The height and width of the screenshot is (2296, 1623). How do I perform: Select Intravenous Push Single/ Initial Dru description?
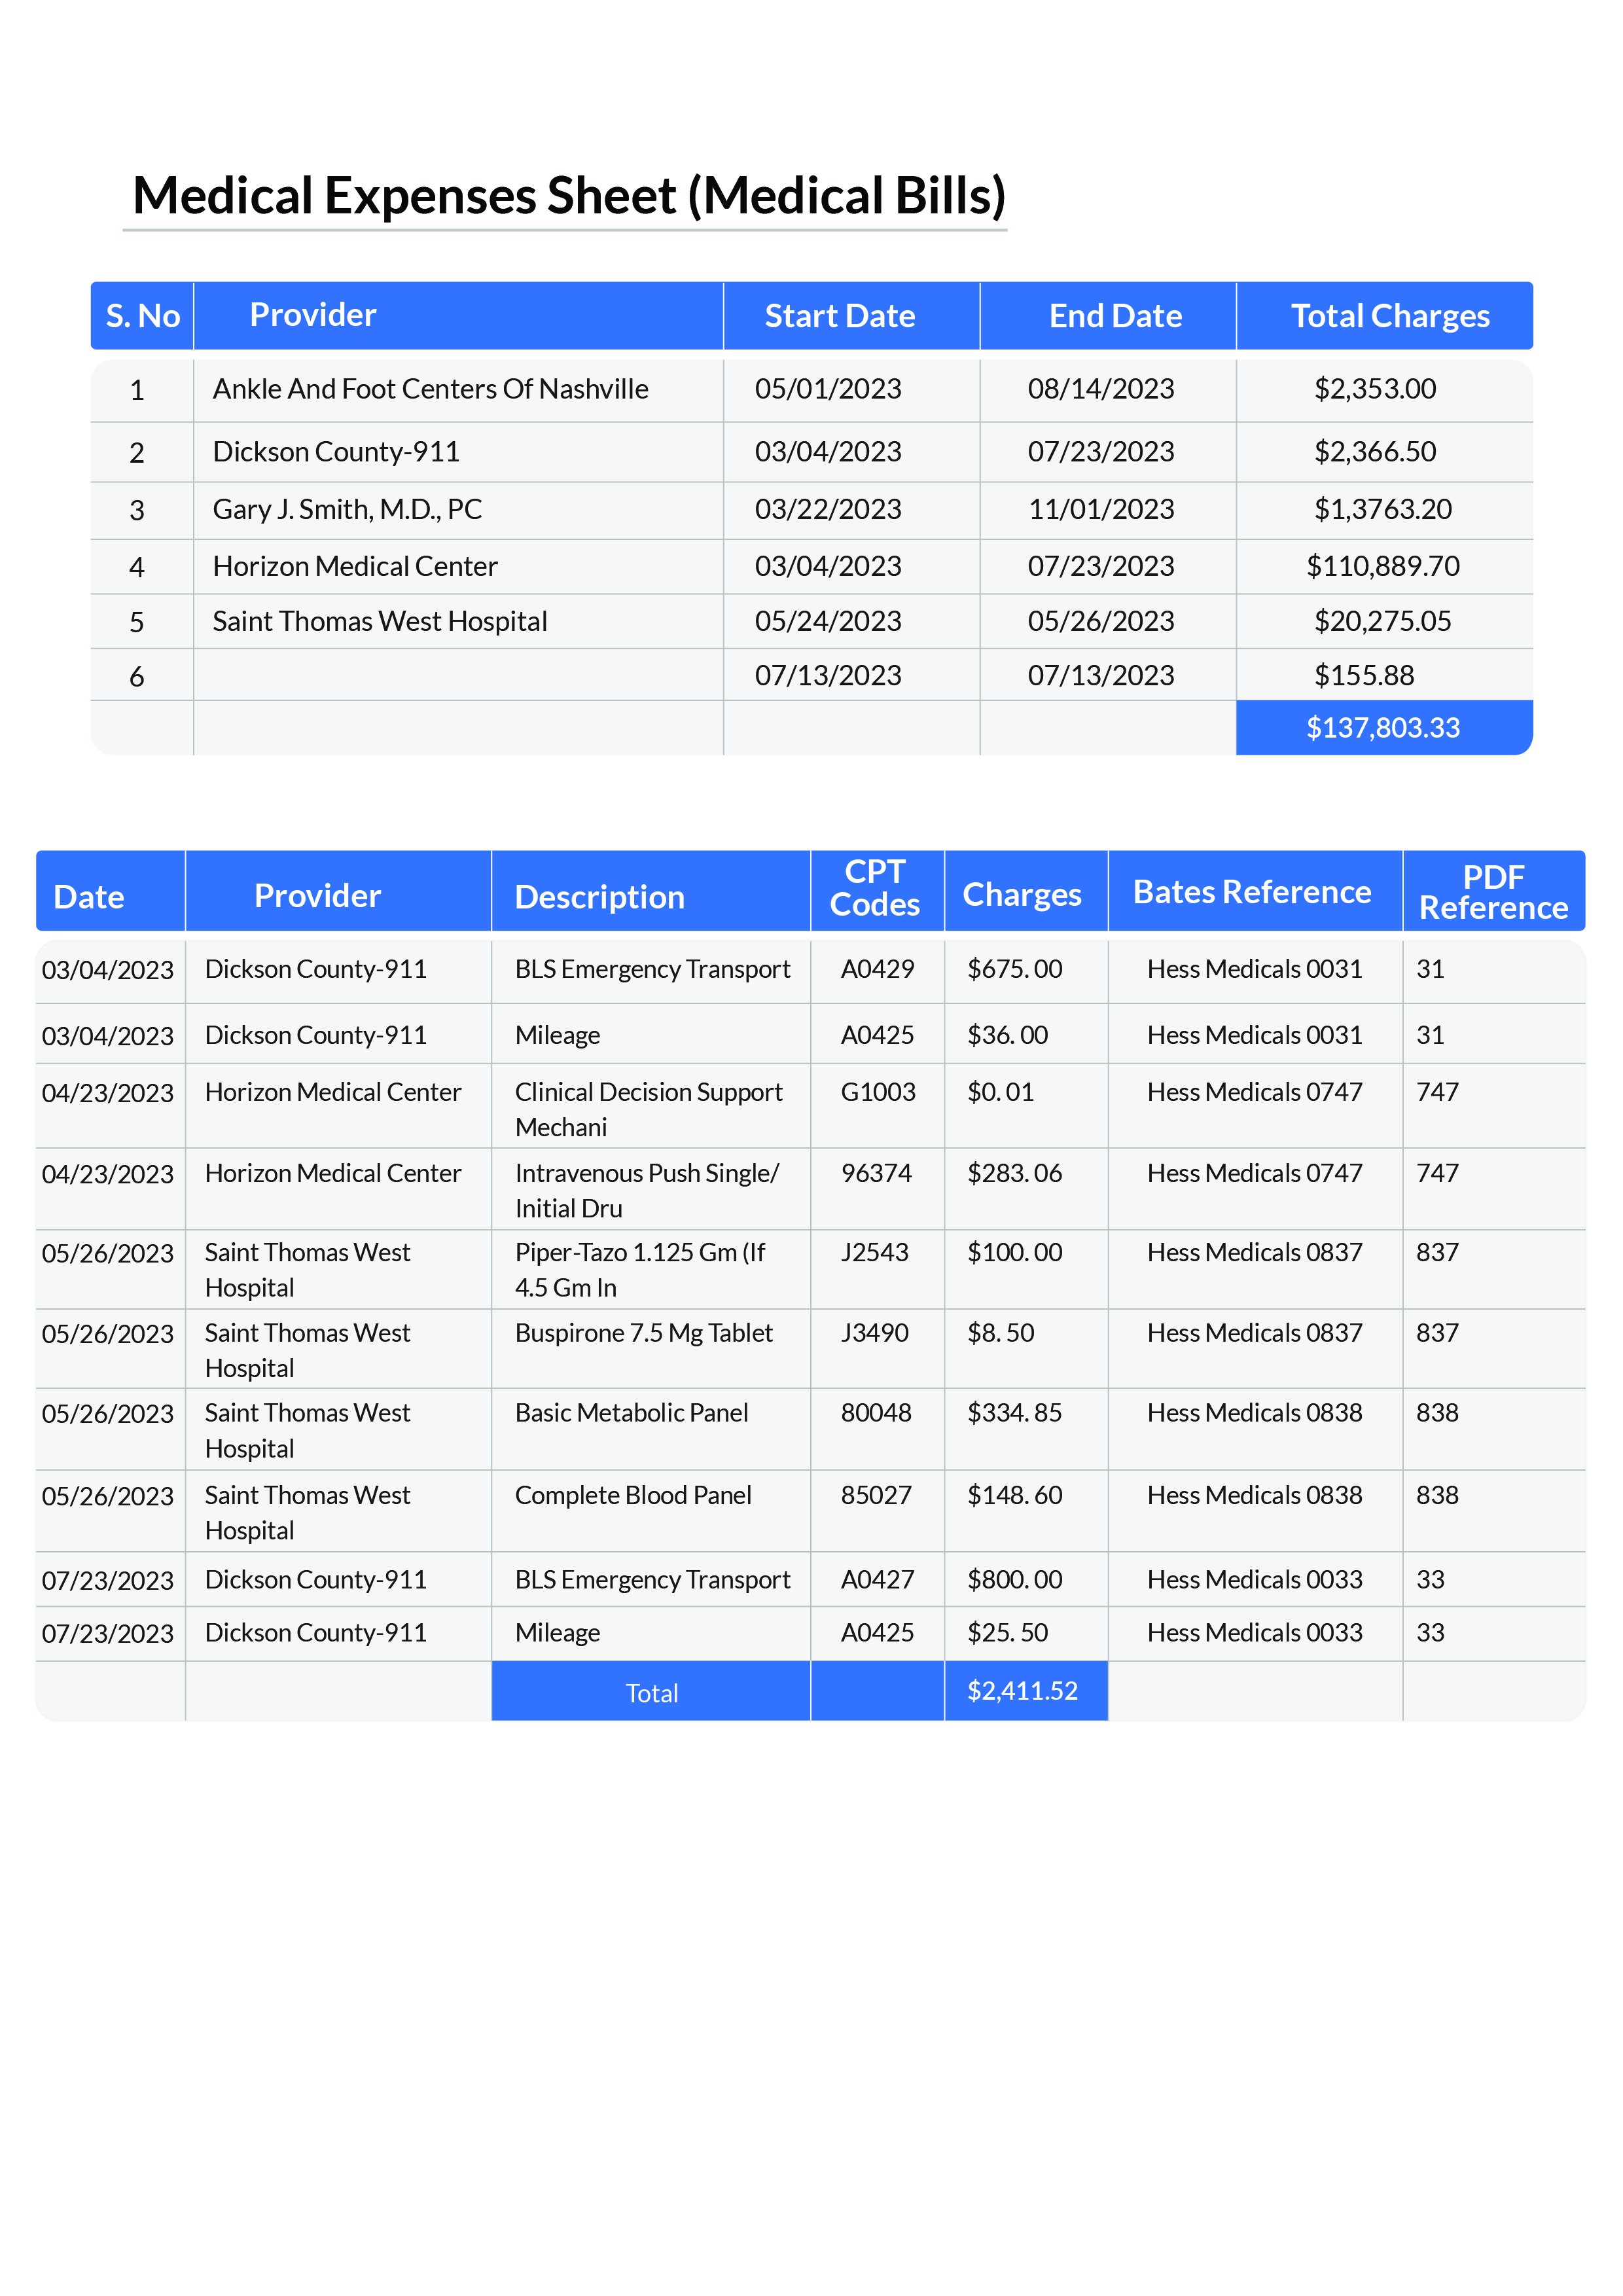coord(647,1191)
